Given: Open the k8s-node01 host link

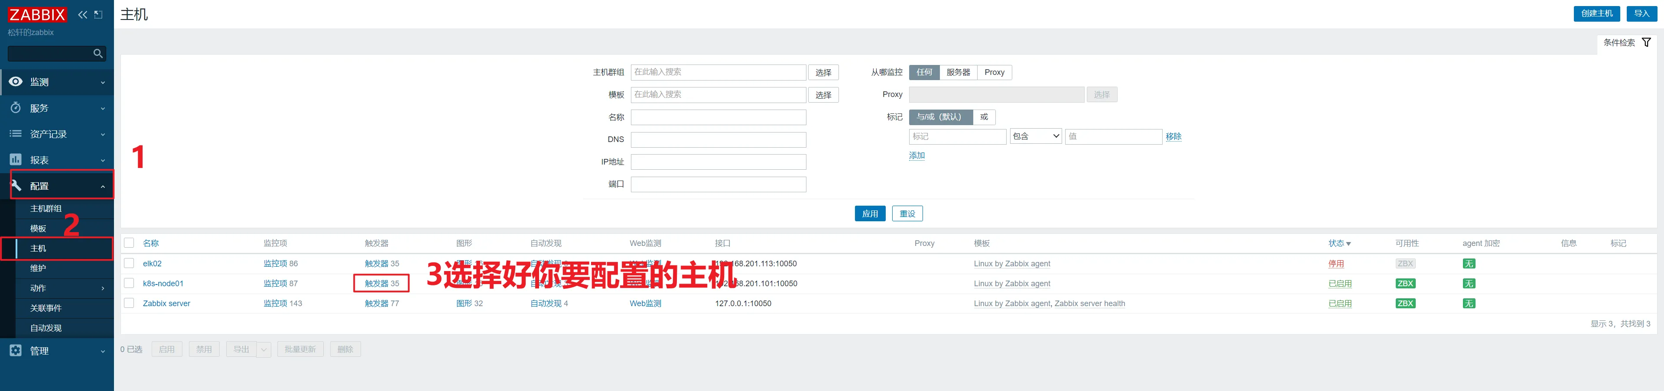Looking at the screenshot, I should [163, 283].
